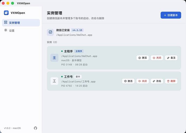Click the v4.1.15 version badge

click(x=77, y=30)
